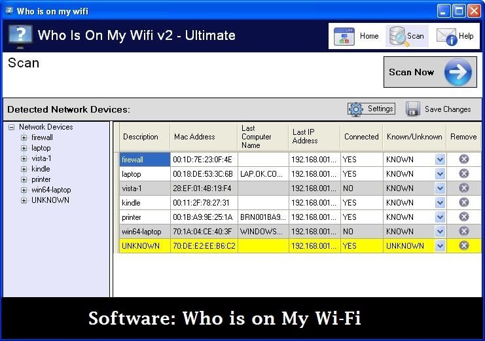Remove the vista-1 device row
This screenshot has height=341, width=485.
click(463, 188)
